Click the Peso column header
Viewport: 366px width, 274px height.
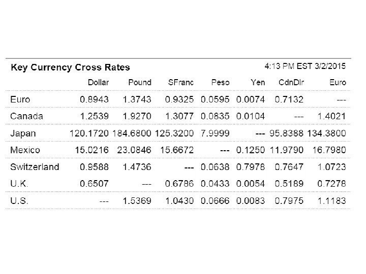220,82
